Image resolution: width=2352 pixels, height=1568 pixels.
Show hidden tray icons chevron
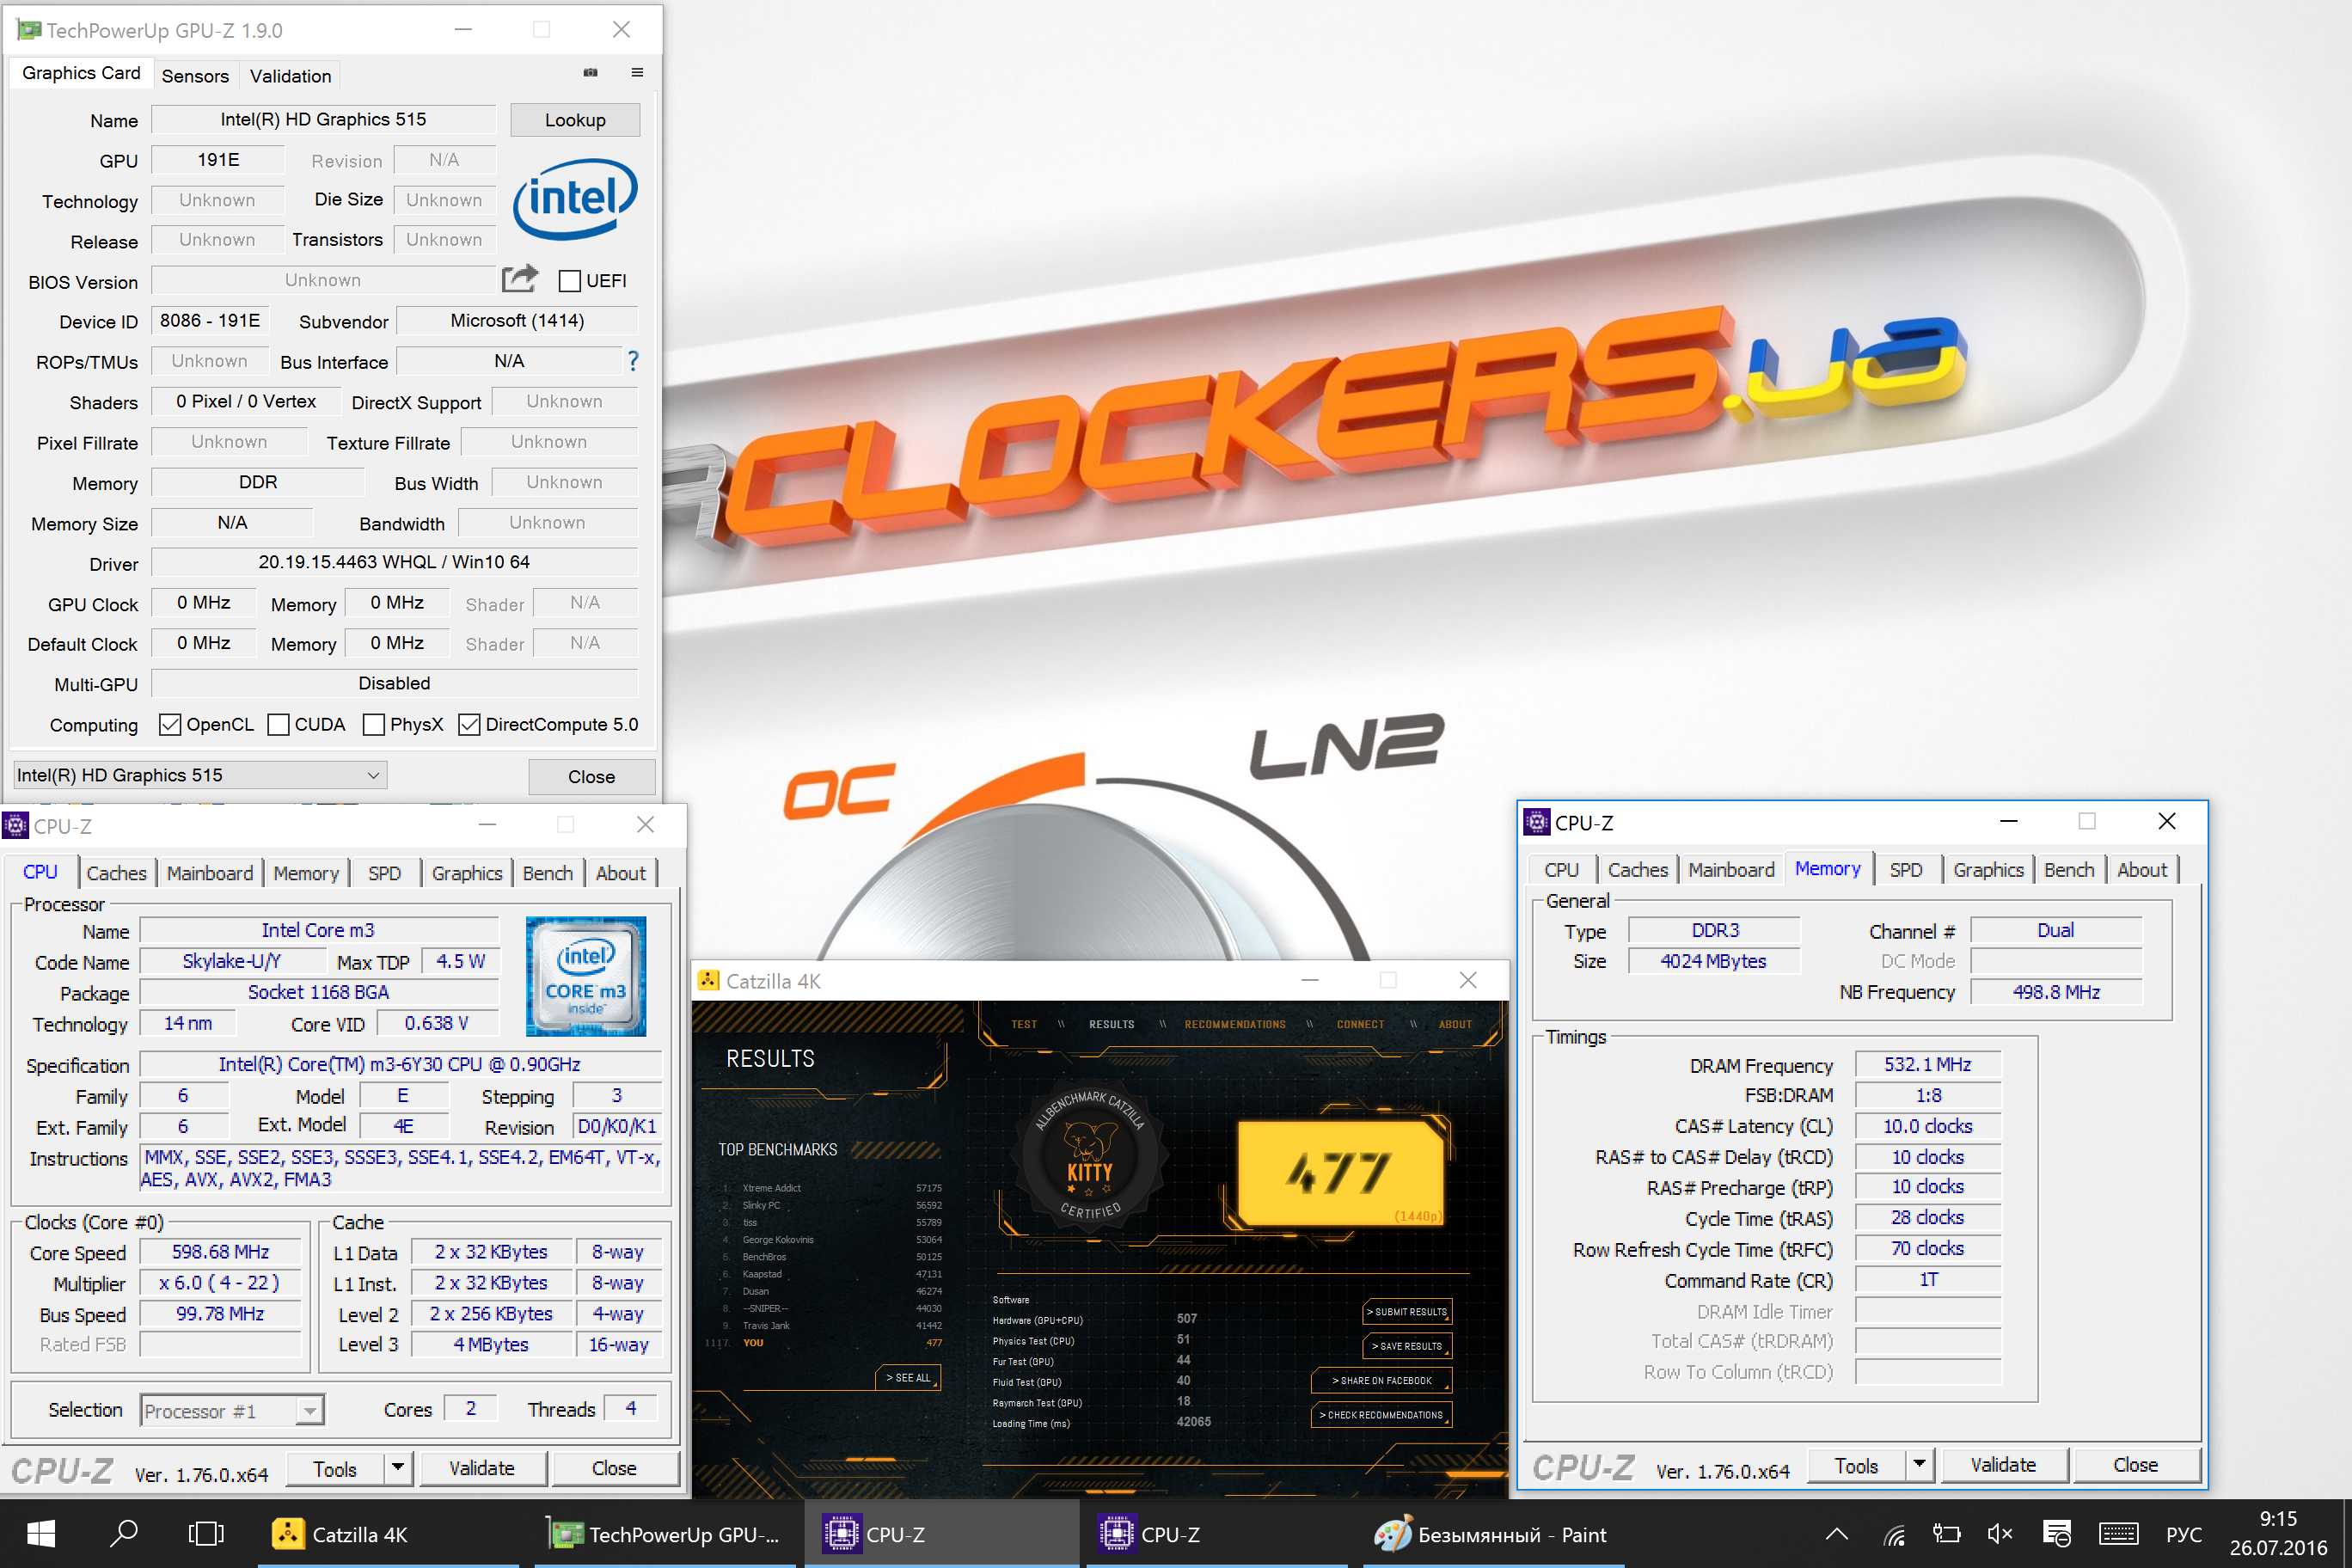point(1836,1534)
